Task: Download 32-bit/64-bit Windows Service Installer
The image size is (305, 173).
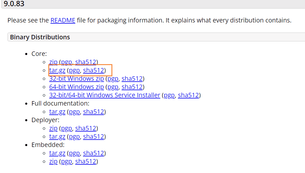Action: [x=105, y=95]
